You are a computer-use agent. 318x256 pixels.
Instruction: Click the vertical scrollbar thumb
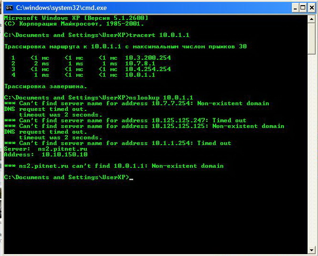(x=311, y=38)
